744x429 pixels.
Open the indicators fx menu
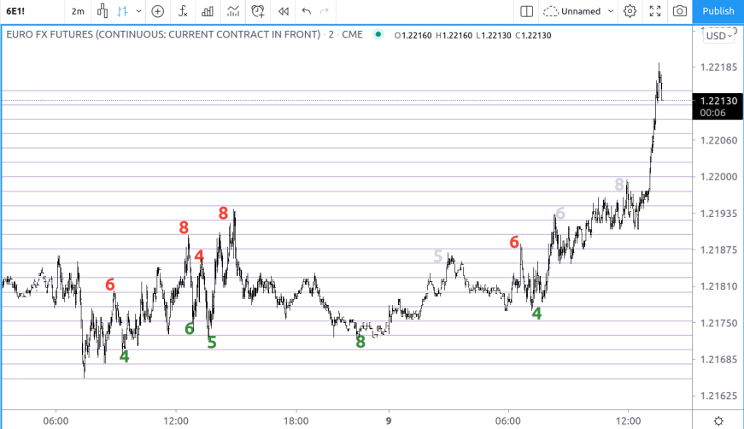click(x=183, y=11)
